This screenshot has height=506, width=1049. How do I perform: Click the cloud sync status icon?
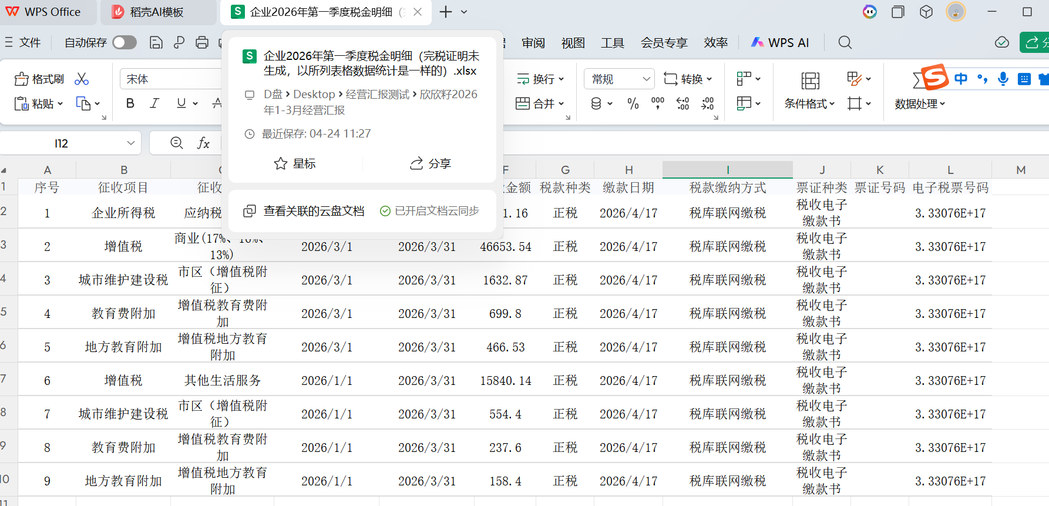coord(1002,42)
